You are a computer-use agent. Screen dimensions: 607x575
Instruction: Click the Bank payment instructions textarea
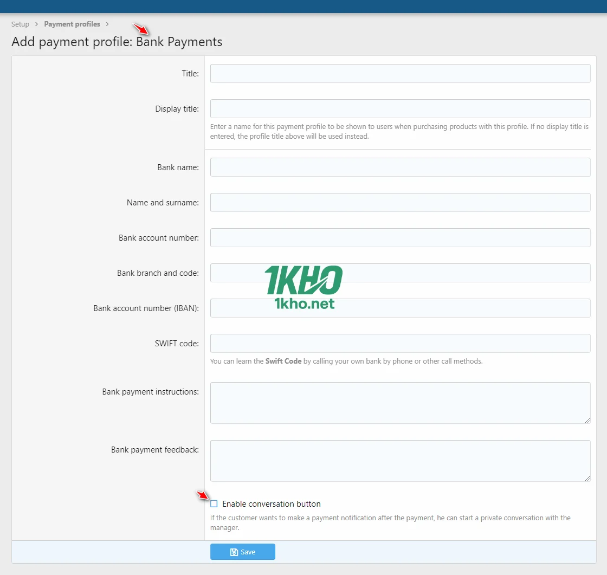coord(400,403)
